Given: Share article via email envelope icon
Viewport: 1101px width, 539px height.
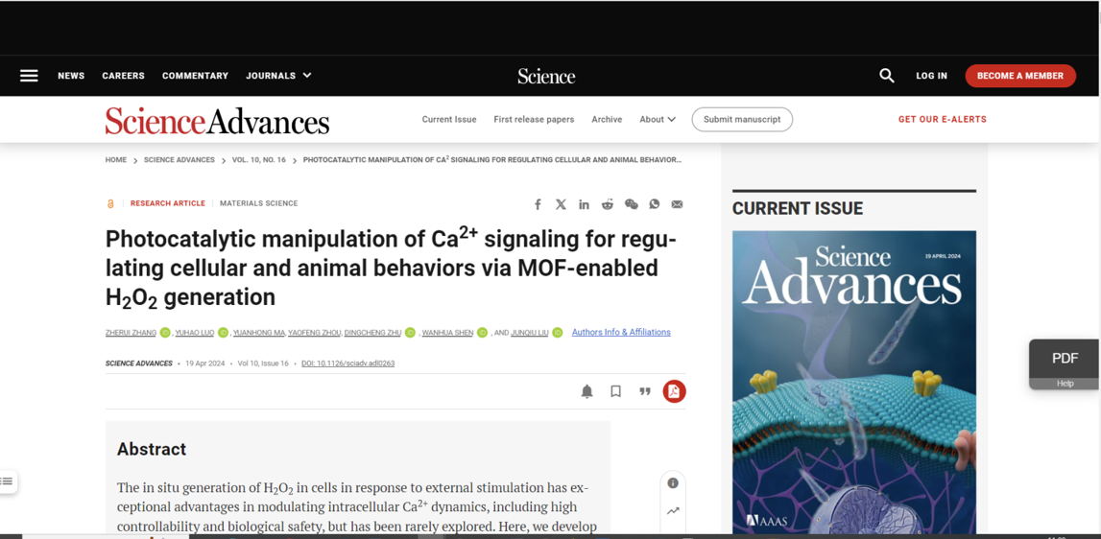Looking at the screenshot, I should [677, 204].
